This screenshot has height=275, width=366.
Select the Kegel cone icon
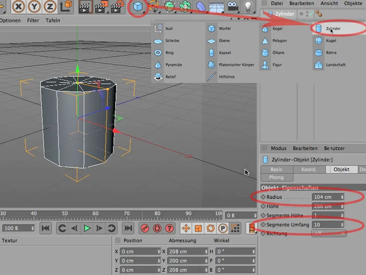tap(265, 28)
